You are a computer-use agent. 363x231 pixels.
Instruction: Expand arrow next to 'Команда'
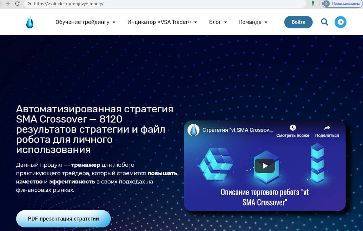(266, 22)
